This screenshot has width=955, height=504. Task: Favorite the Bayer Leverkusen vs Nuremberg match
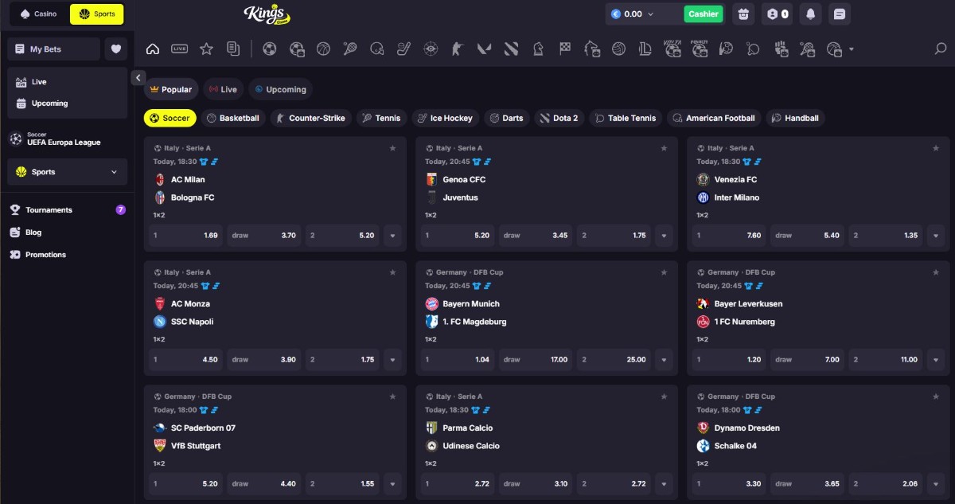coord(936,272)
